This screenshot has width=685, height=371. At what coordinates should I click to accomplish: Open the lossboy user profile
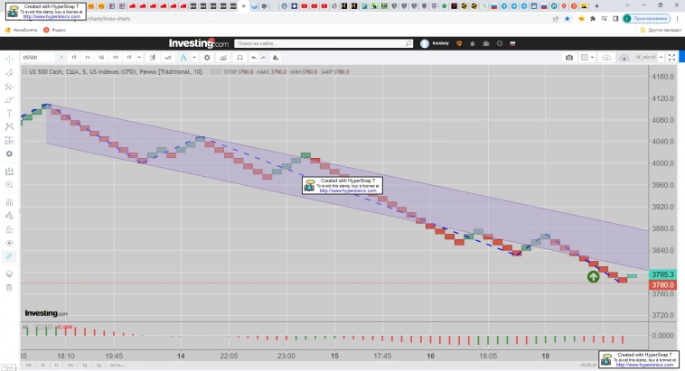pyautogui.click(x=434, y=43)
